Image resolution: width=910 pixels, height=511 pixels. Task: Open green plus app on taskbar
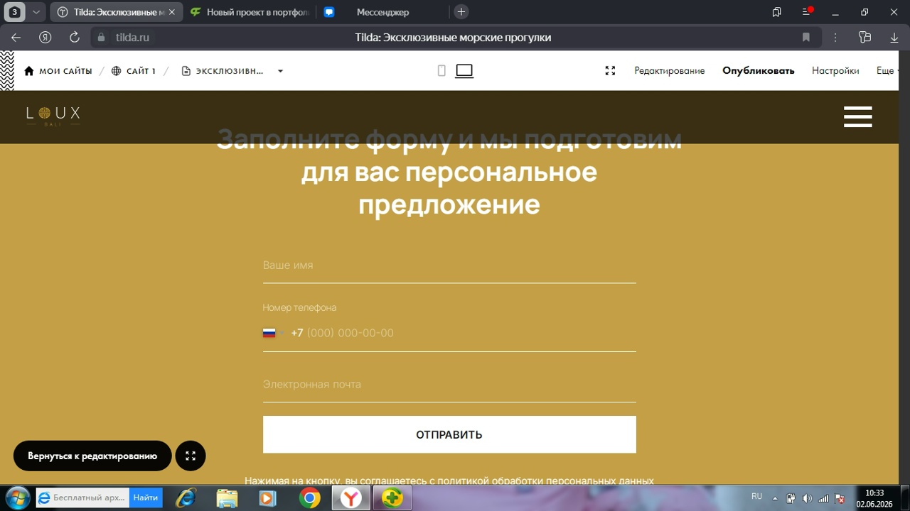coord(392,498)
